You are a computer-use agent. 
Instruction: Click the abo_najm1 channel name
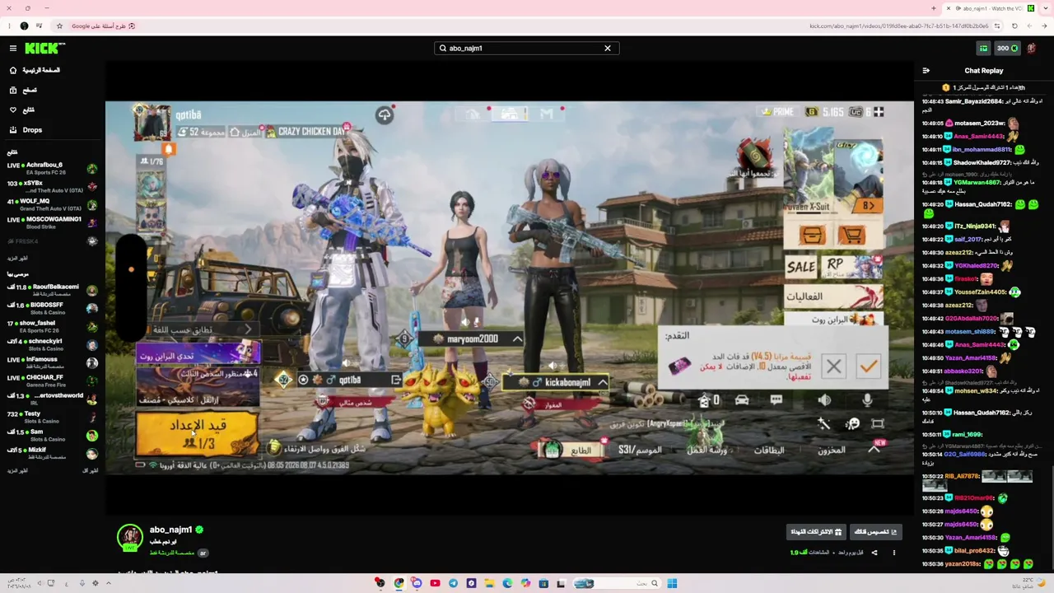click(x=170, y=530)
